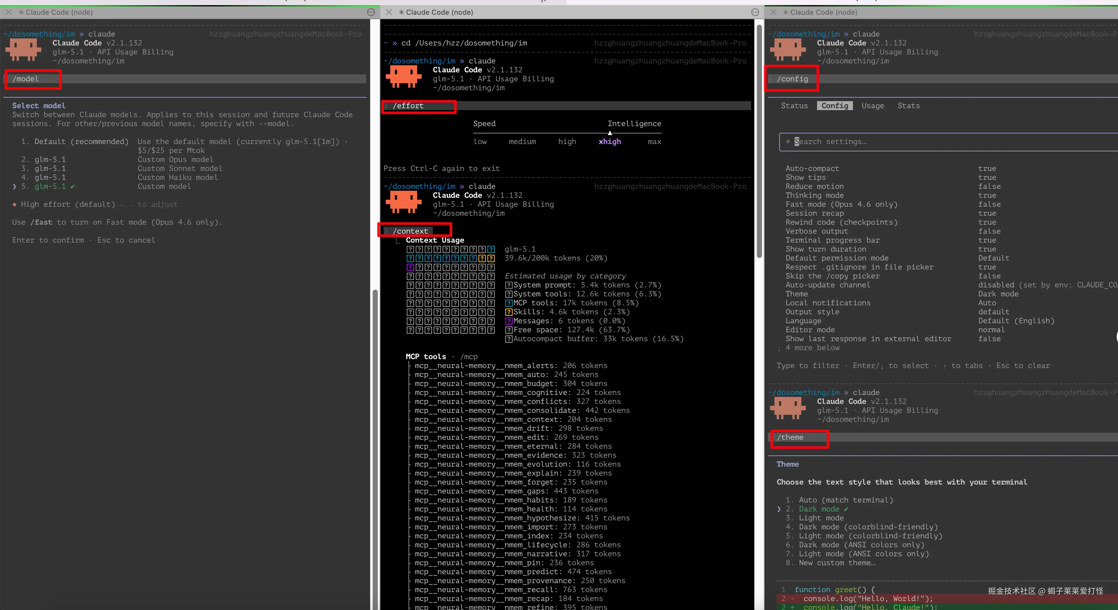Choose the low effort level
The height and width of the screenshot is (610, 1118).
pyautogui.click(x=480, y=141)
